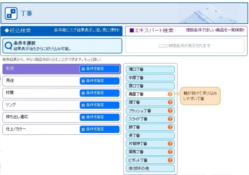Select 飾丁番 shape option
249x175 pixels.
(150, 127)
